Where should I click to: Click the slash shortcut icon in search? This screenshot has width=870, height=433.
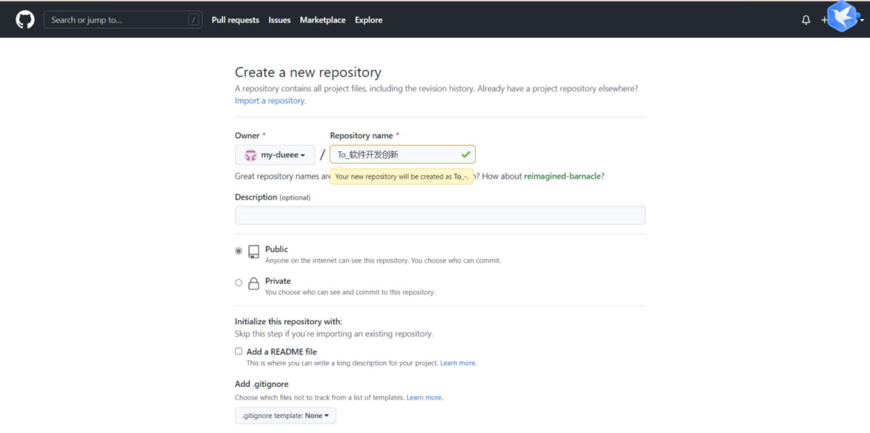coord(193,20)
